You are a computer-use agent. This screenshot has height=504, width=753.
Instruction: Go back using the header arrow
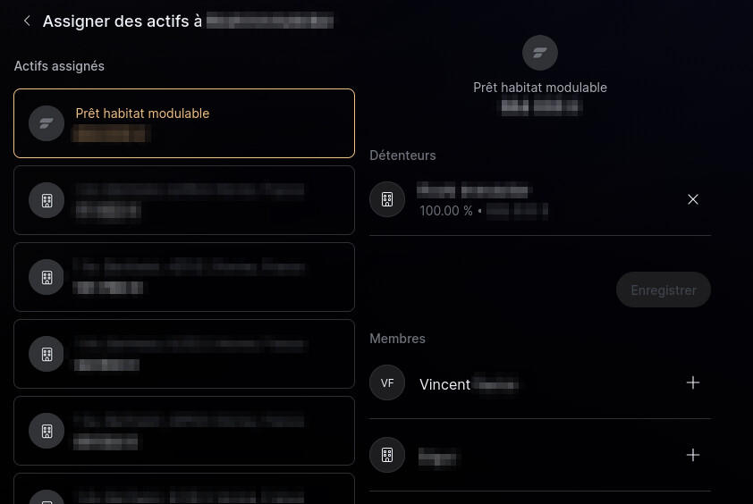(27, 21)
